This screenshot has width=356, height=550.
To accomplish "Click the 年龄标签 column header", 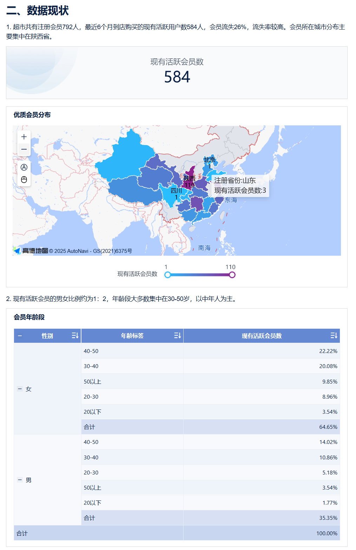I will click(132, 336).
